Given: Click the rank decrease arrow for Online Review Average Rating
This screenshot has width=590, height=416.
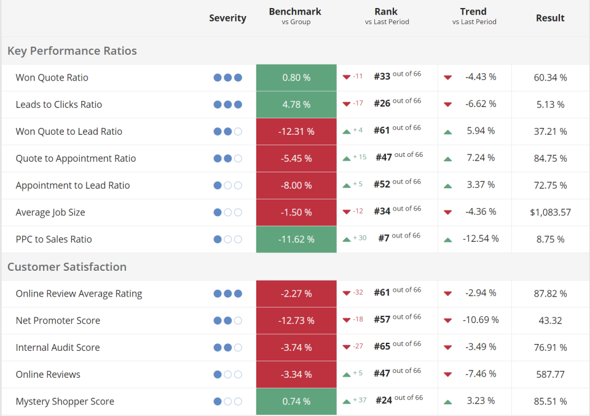Looking at the screenshot, I should pos(345,292).
